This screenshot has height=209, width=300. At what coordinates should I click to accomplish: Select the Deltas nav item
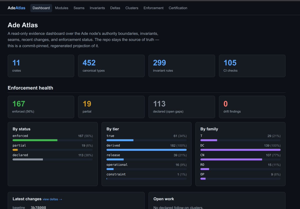[x=115, y=8]
